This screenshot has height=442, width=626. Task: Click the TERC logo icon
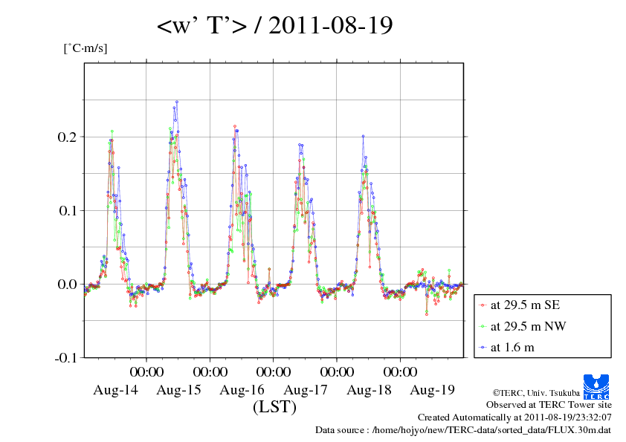pyautogui.click(x=596, y=386)
